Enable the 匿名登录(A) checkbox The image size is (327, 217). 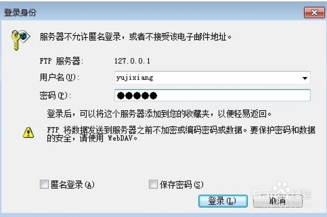point(44,184)
